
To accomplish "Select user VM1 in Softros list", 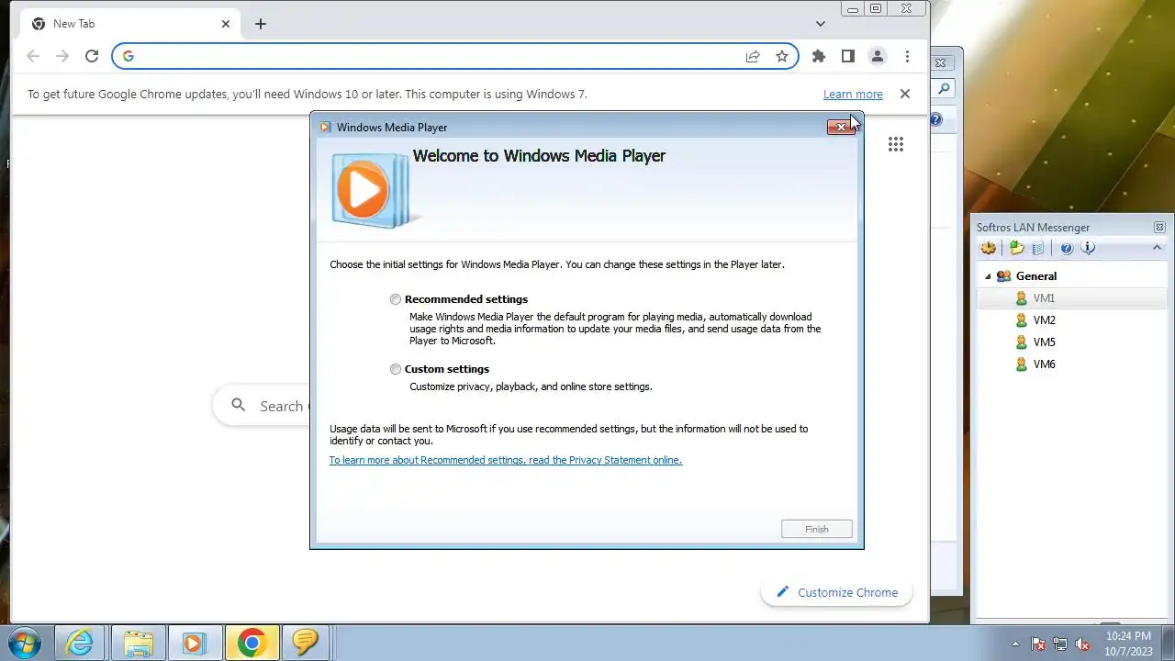I will 1044,298.
